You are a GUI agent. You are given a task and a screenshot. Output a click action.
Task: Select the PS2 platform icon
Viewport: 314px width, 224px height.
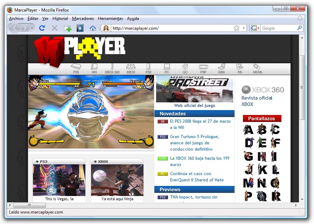(148, 69)
